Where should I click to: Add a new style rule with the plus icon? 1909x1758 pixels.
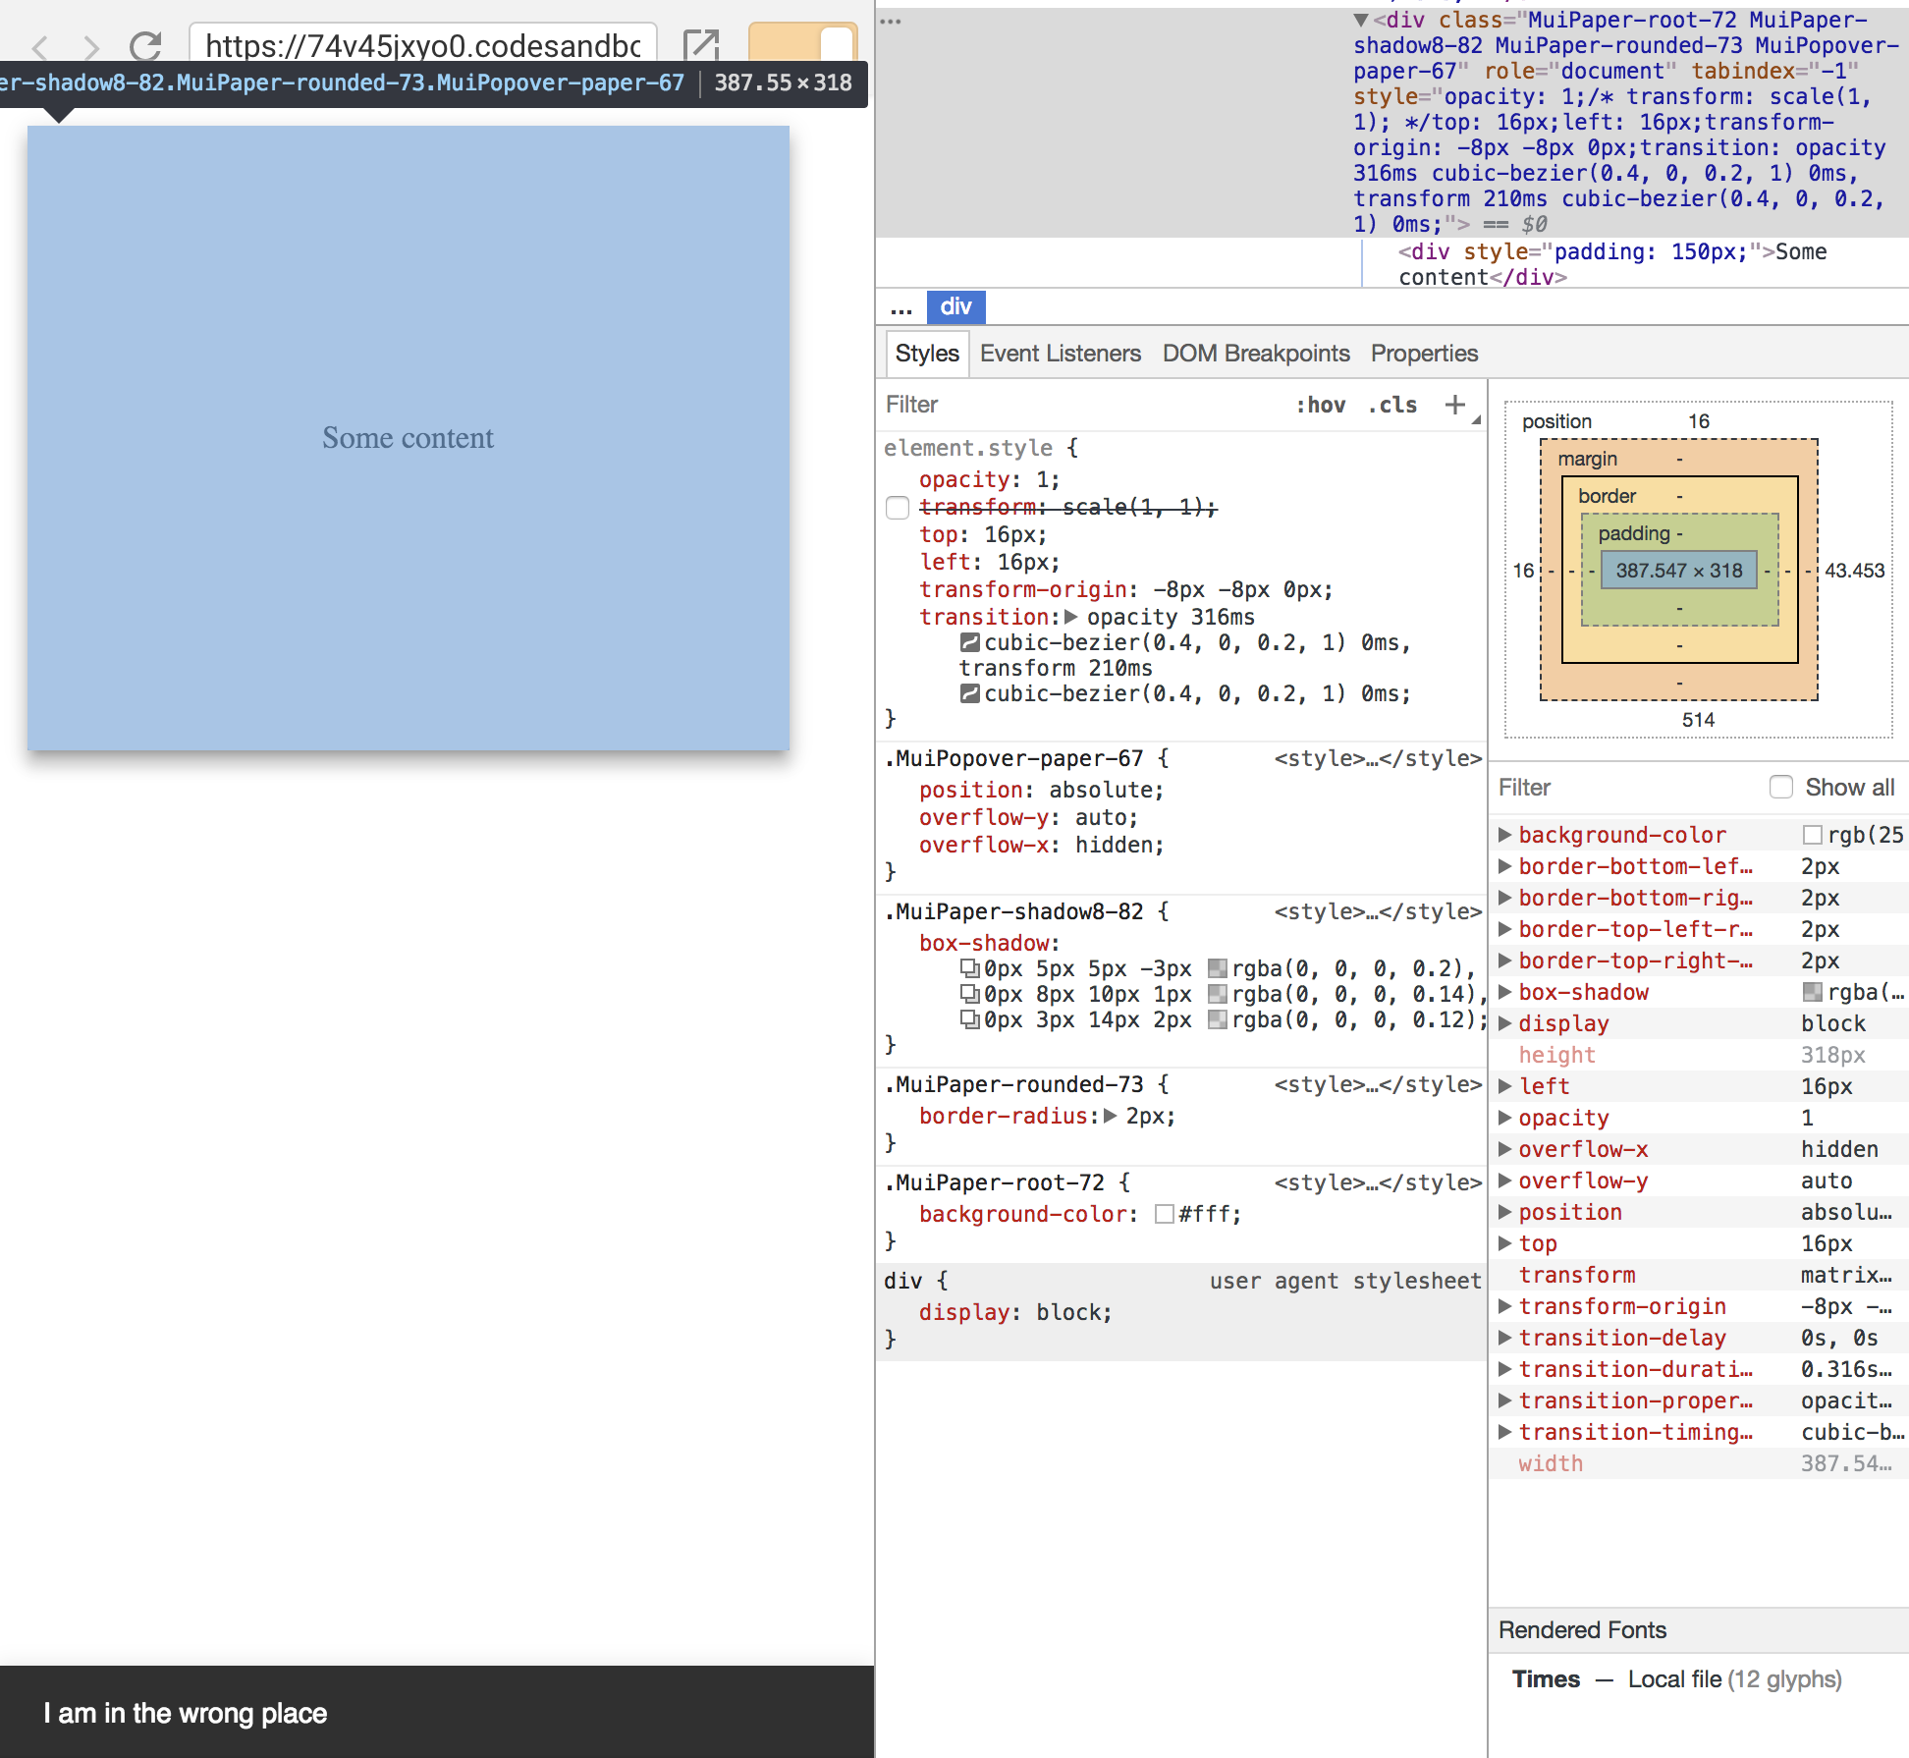click(1455, 404)
